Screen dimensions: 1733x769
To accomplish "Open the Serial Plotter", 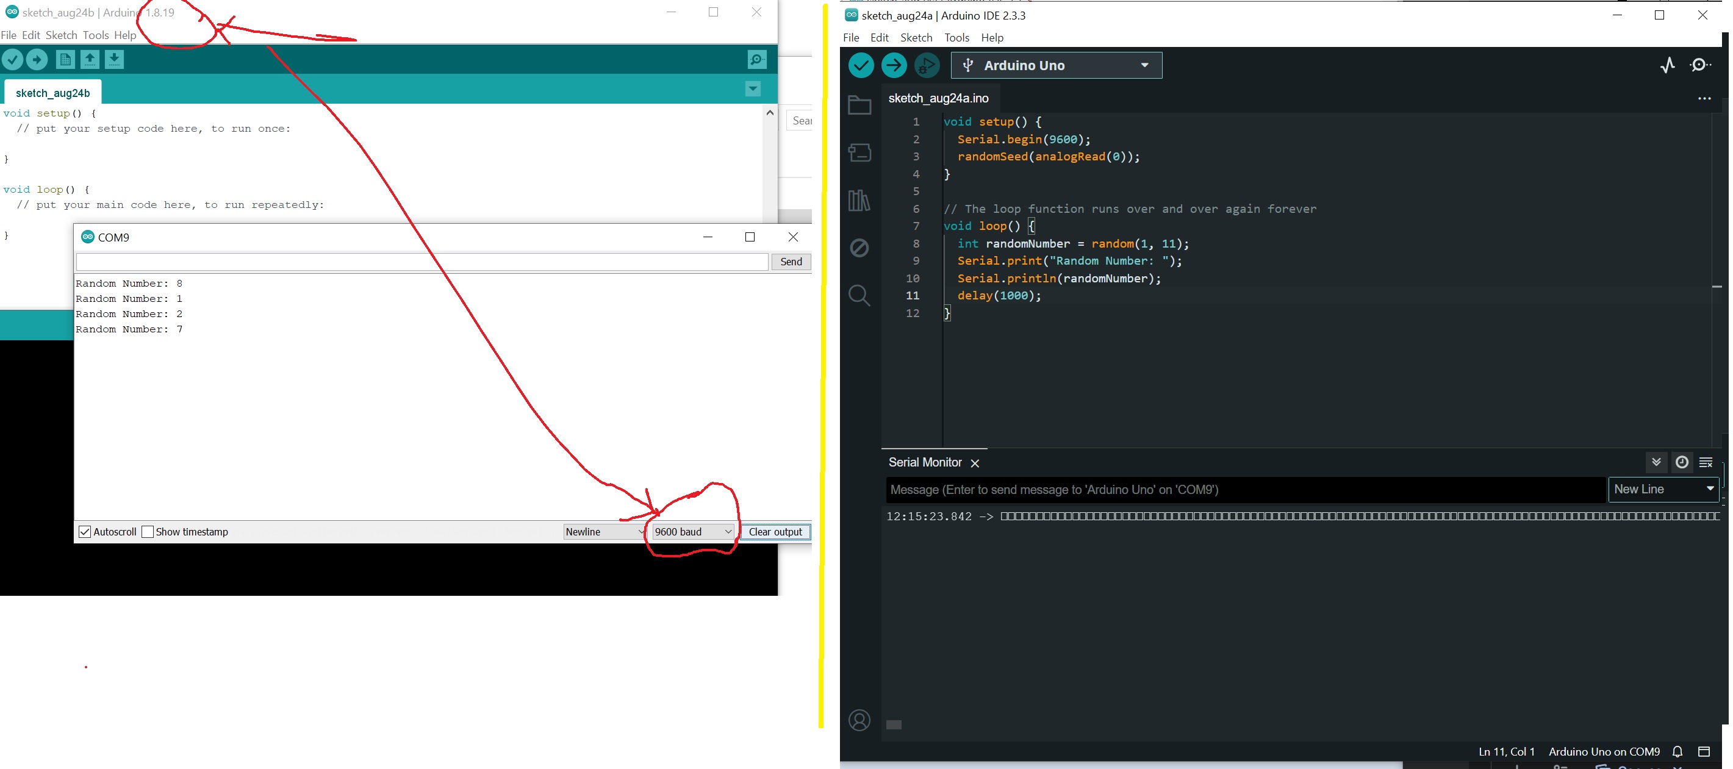I will [1669, 65].
